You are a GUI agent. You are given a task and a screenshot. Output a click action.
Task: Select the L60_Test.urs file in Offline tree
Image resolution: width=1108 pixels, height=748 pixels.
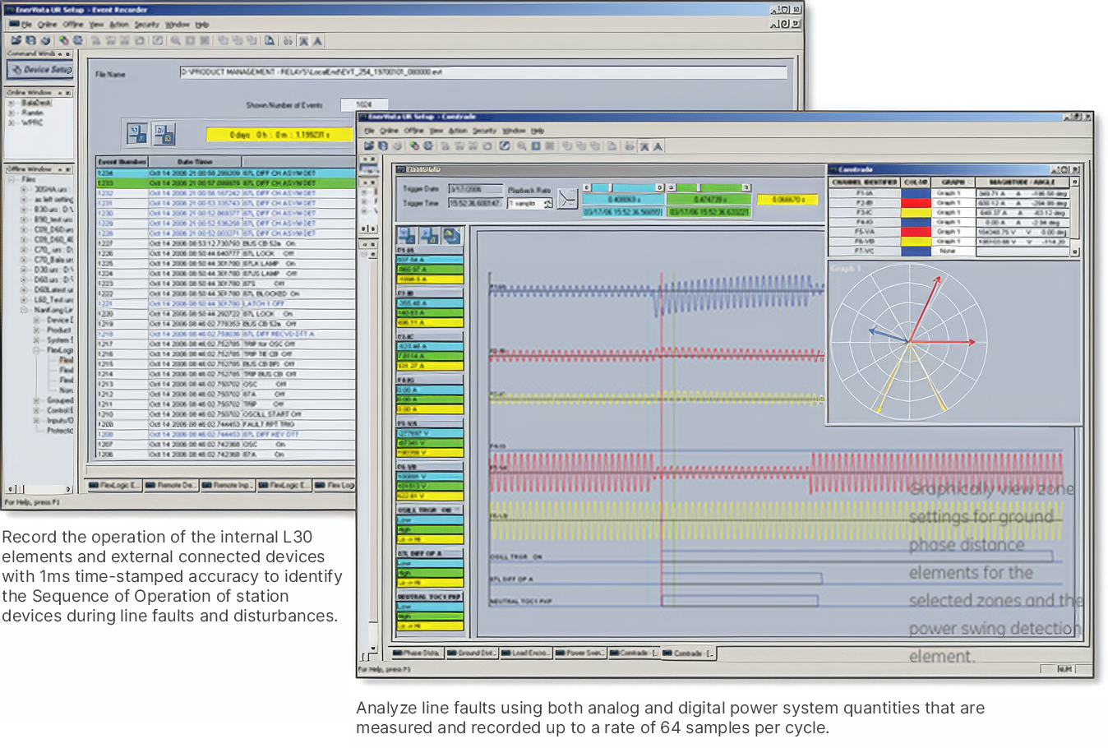click(54, 299)
